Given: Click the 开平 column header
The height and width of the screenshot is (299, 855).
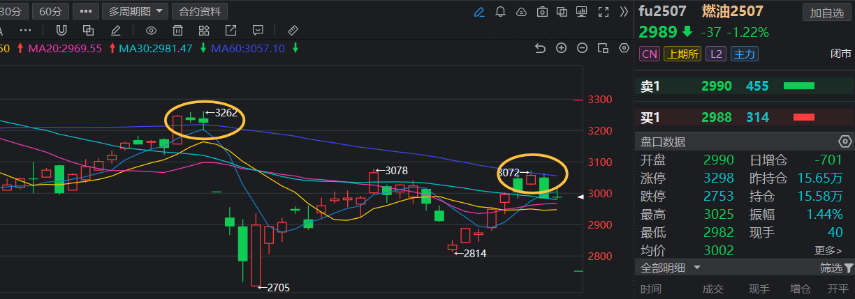Looking at the screenshot, I should pyautogui.click(x=838, y=289).
